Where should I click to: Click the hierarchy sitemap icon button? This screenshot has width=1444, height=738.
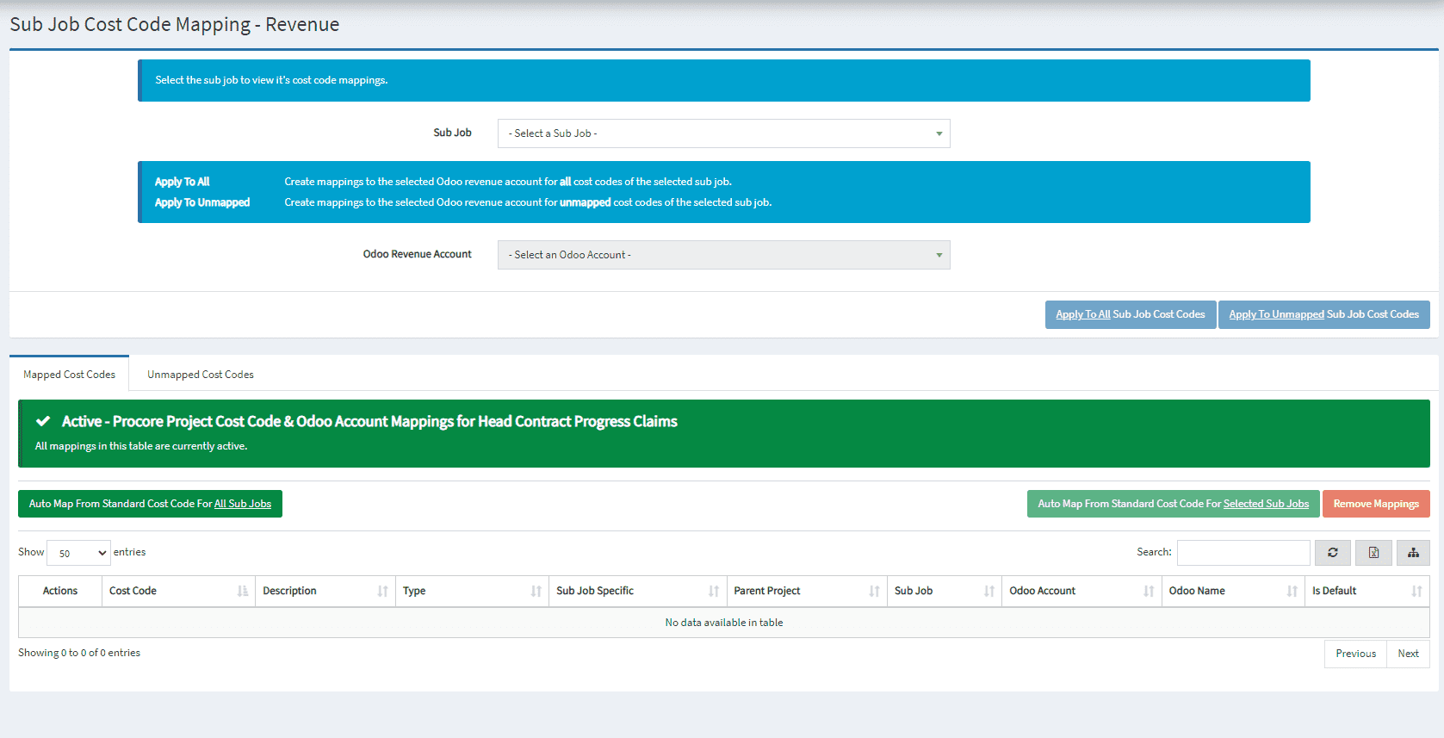(1413, 553)
